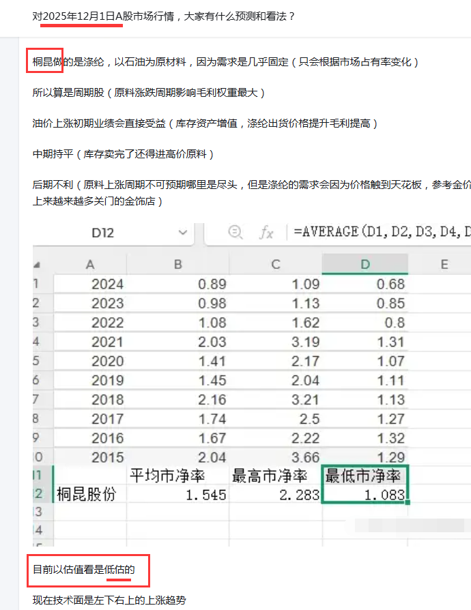Click cell with value 1.29
The image size is (471, 610).
[365, 457]
